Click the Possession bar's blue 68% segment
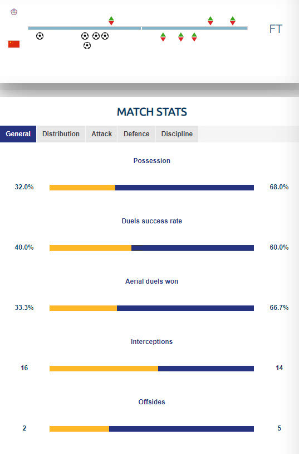The image size is (299, 454). click(184, 188)
